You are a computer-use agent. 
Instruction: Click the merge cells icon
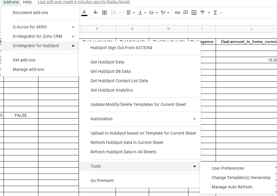coord(113,13)
